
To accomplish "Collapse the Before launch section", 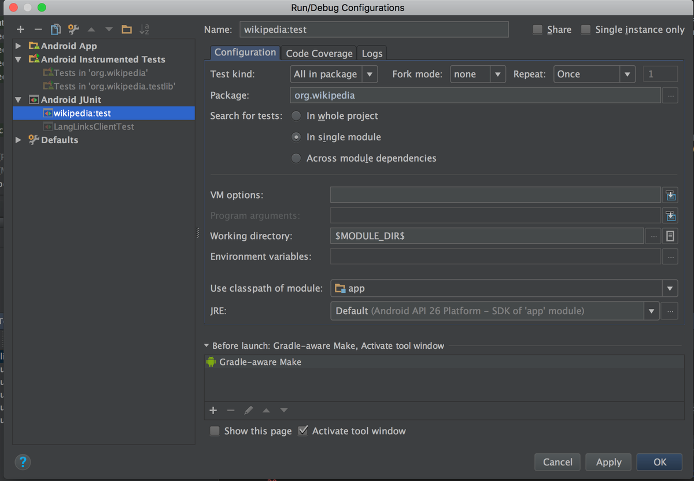I will 206,345.
